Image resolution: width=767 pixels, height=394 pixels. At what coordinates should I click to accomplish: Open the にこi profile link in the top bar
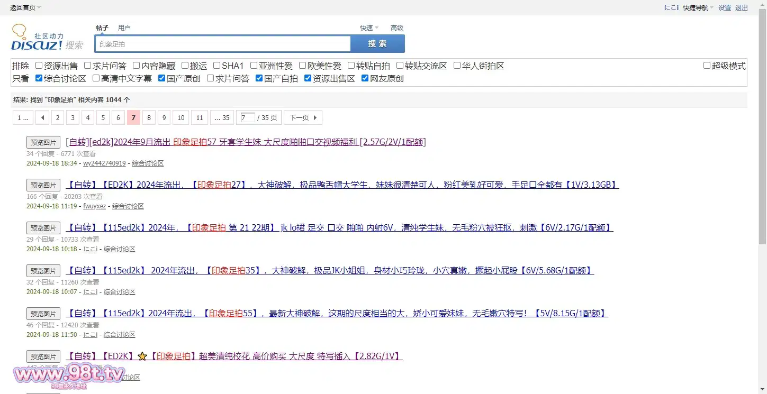pyautogui.click(x=671, y=7)
